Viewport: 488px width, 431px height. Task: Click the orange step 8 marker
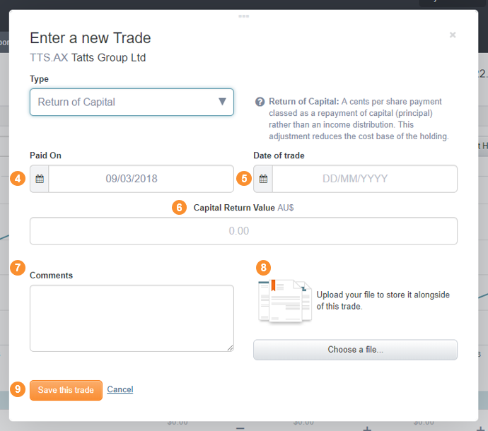pyautogui.click(x=263, y=267)
